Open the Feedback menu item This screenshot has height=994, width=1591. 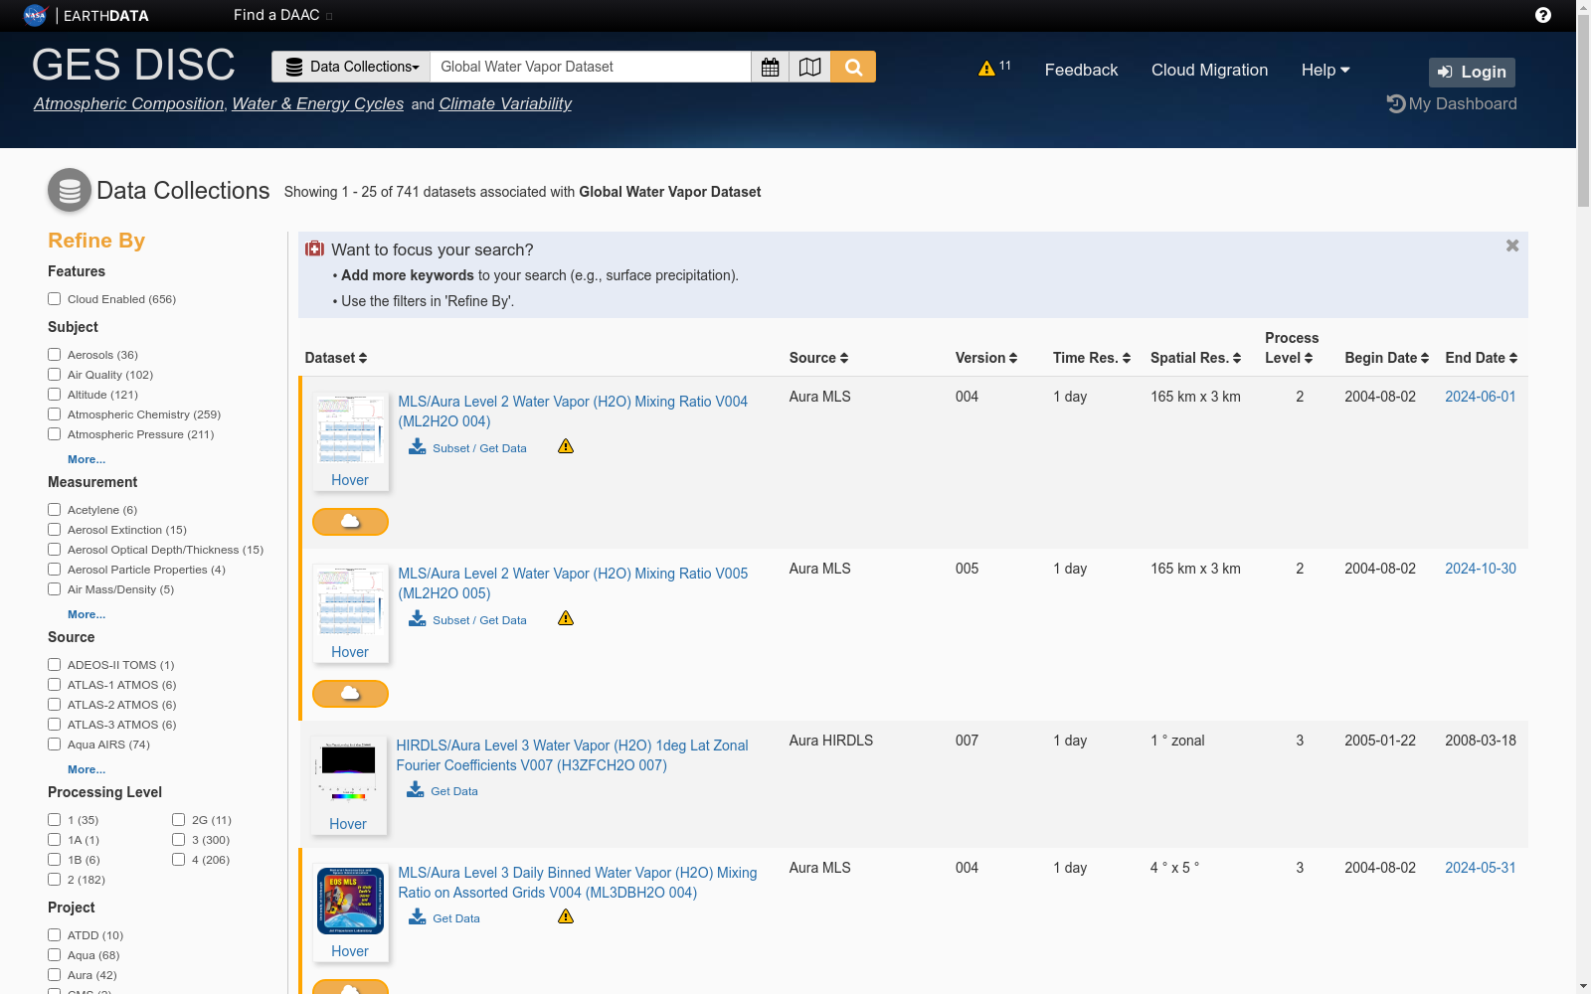click(x=1081, y=70)
